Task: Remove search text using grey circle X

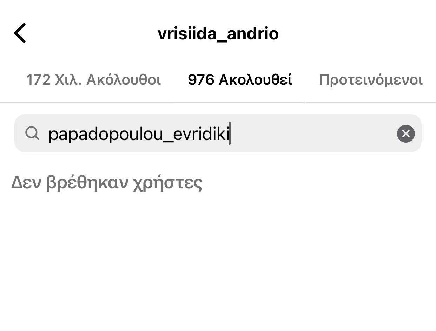Action: (406, 134)
